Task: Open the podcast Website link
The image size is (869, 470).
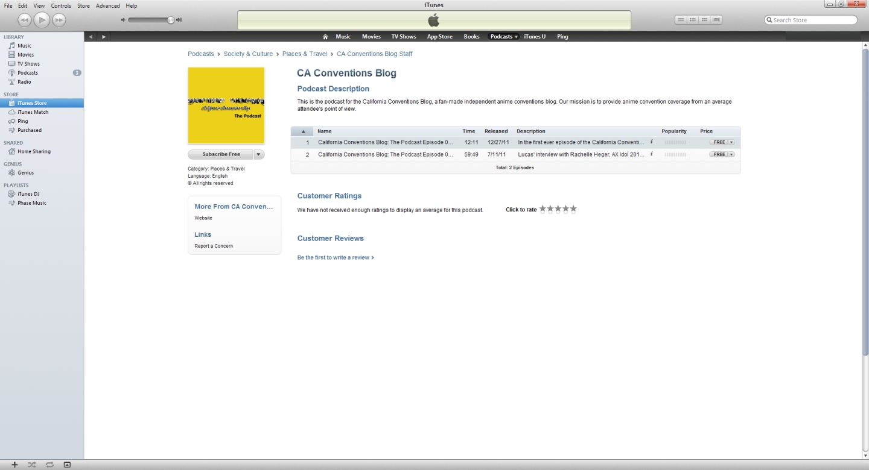Action: point(203,218)
